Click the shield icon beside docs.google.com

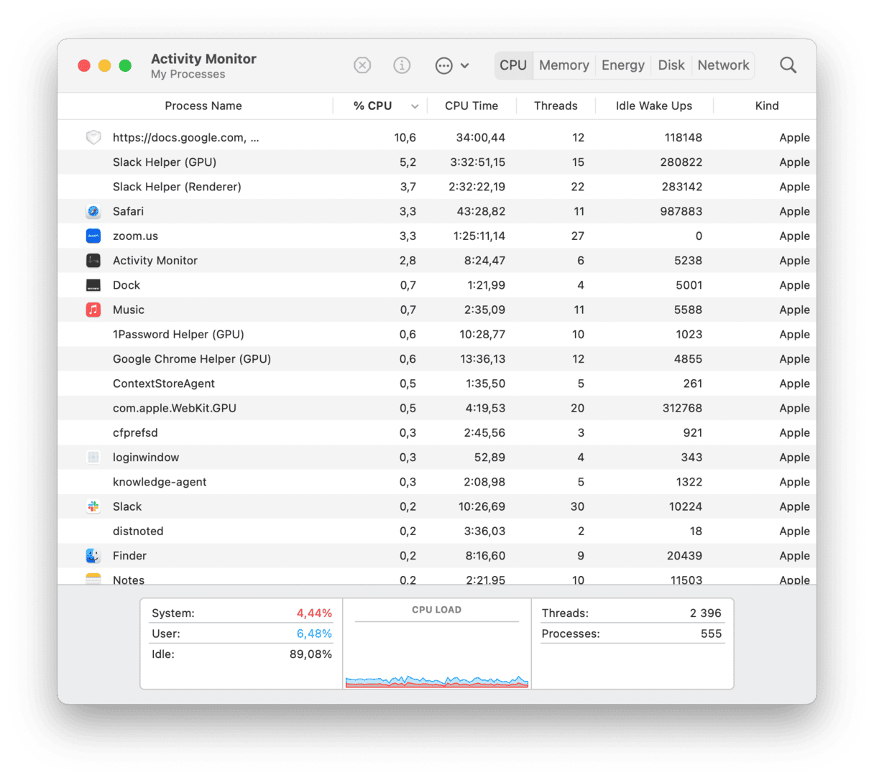[93, 137]
